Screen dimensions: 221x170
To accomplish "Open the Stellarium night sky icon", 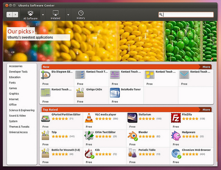I will tap(132, 118).
